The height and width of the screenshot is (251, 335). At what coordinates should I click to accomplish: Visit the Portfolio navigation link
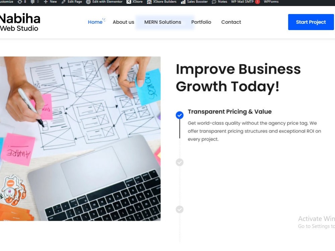201,22
